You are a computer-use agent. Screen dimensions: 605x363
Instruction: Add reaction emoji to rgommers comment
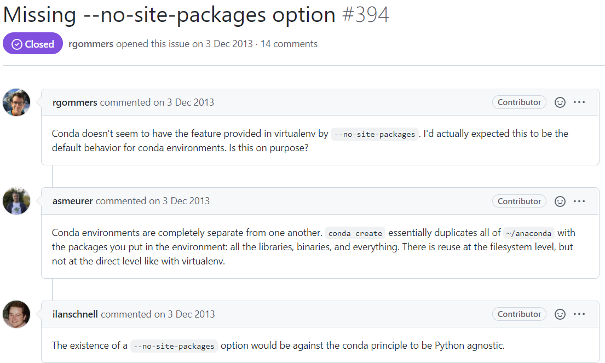[x=560, y=102]
